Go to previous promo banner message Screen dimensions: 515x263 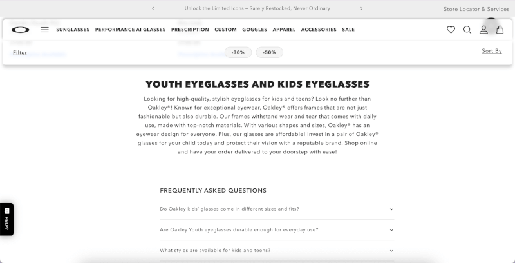point(153,8)
